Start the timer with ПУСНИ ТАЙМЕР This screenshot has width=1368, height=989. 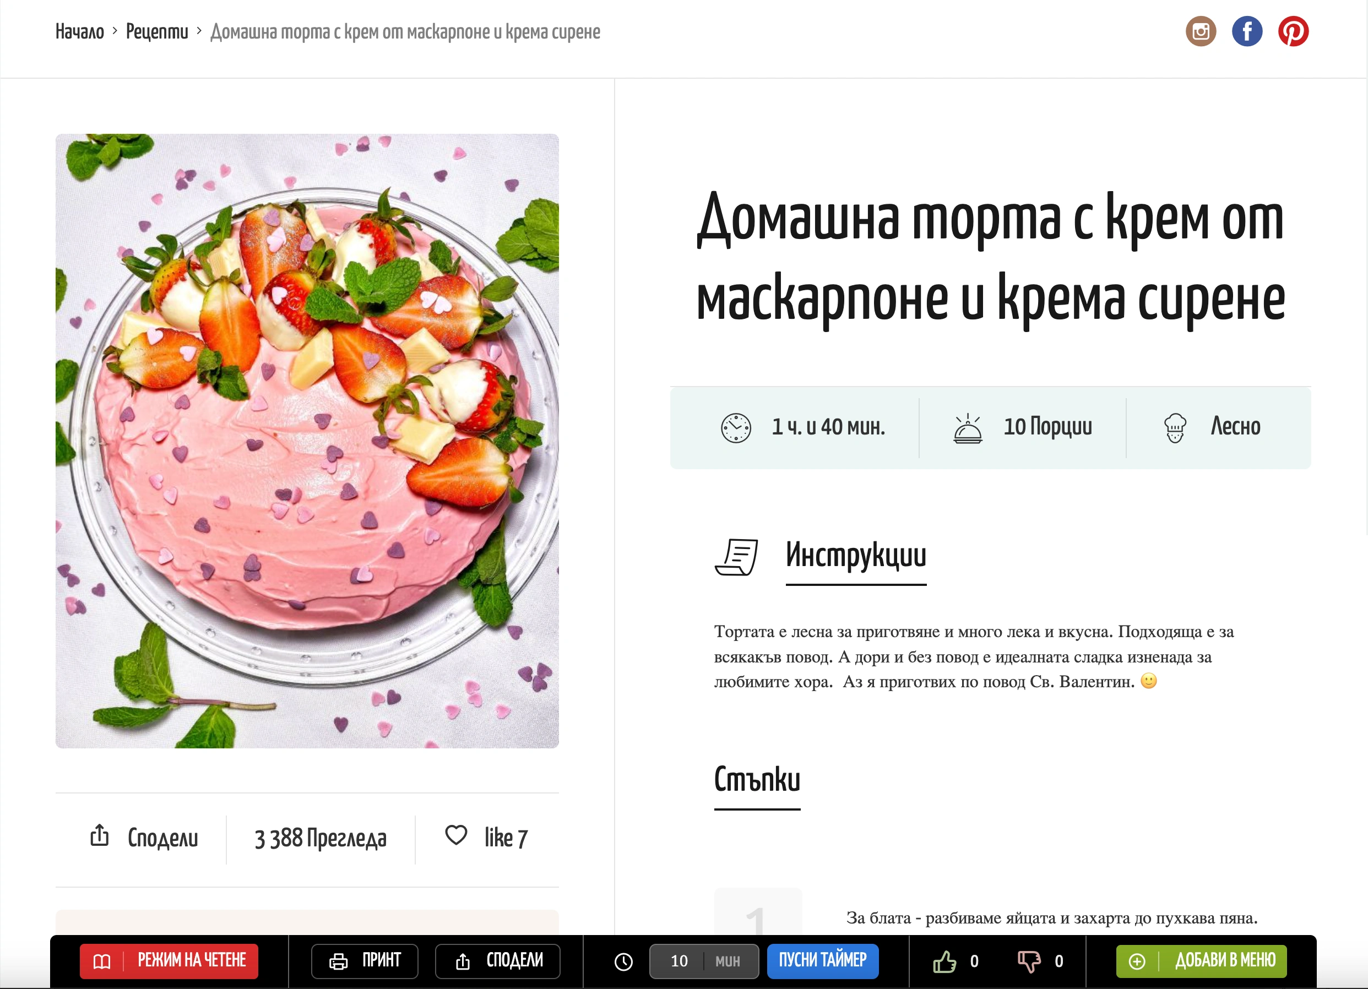823,961
